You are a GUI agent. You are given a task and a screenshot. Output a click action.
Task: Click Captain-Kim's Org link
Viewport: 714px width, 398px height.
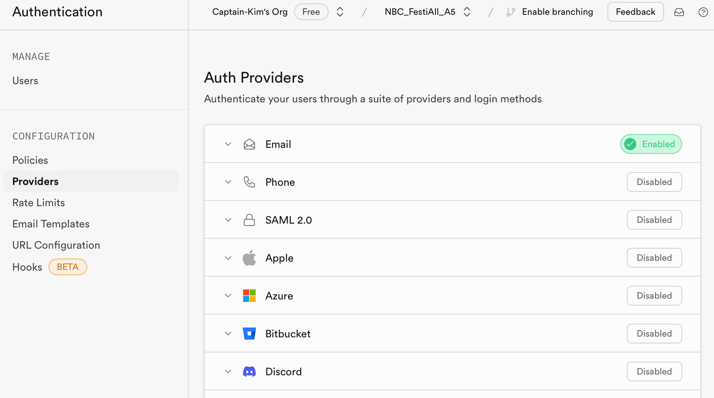(250, 12)
